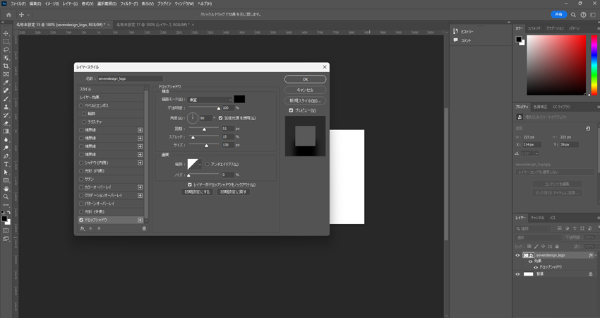
Task: Click the lock icon on 背景 layer
Action: tap(590, 274)
